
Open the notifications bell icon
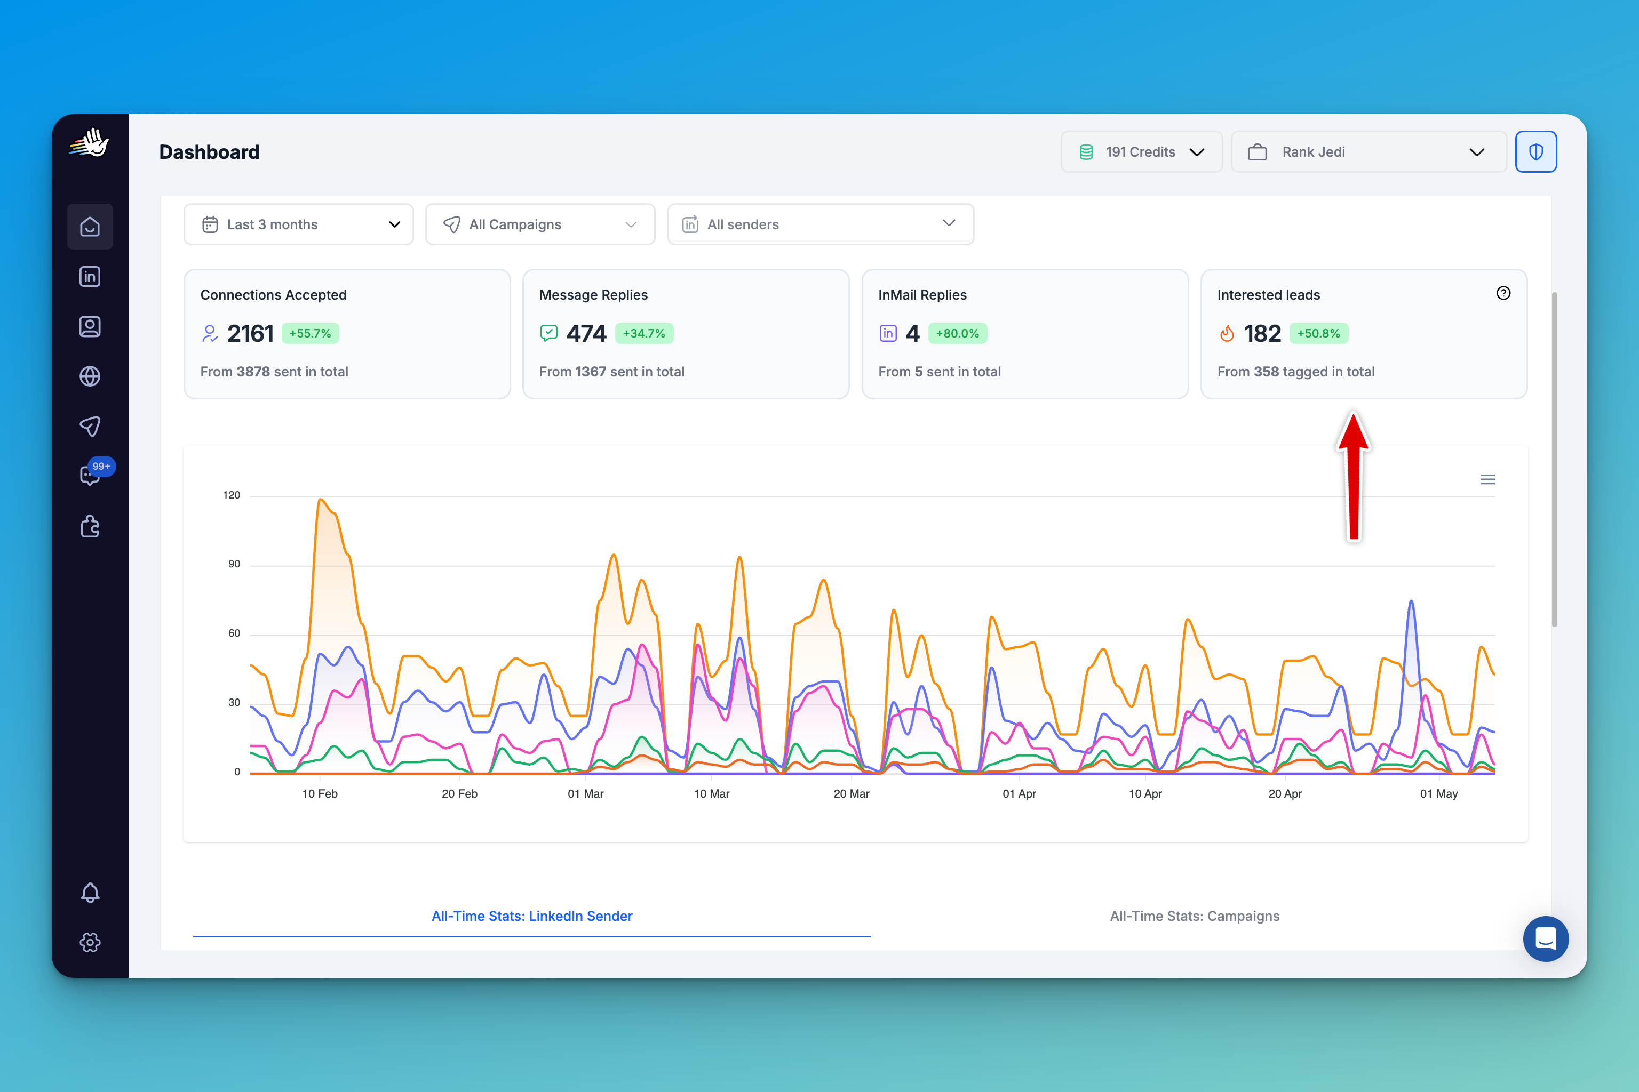tap(90, 893)
